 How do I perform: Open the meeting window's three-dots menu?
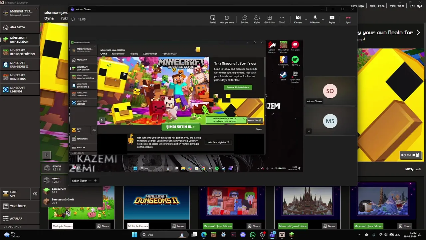coord(322,9)
